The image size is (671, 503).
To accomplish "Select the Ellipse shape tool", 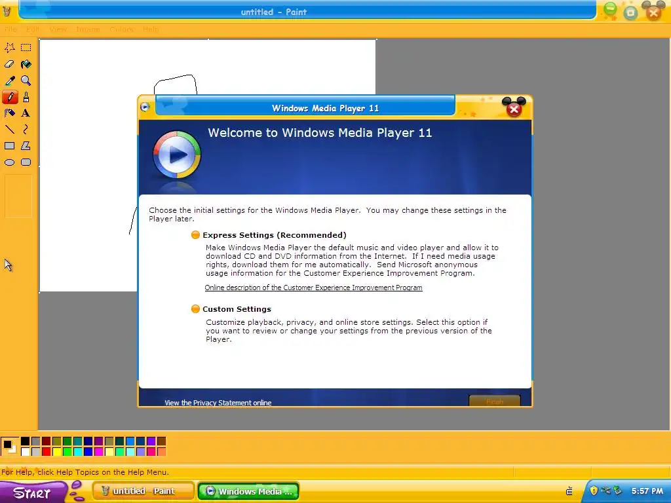I will click(9, 162).
